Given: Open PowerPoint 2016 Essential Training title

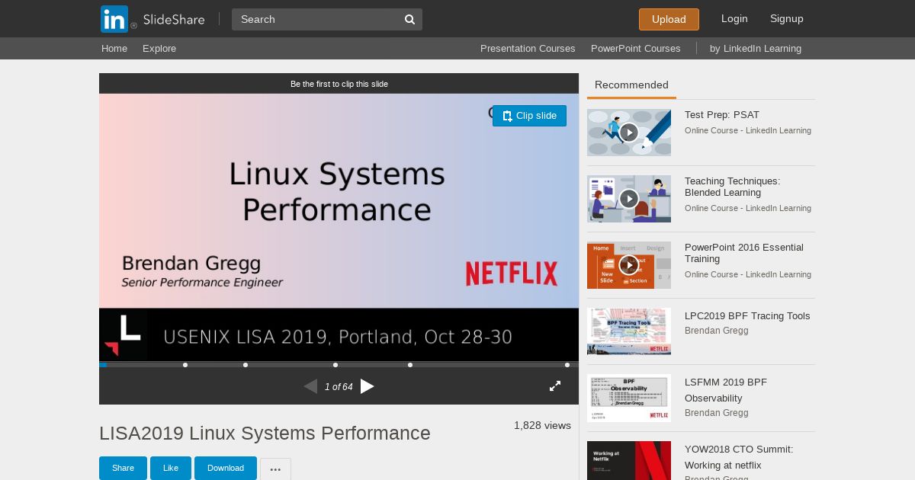Looking at the screenshot, I should click(x=744, y=253).
